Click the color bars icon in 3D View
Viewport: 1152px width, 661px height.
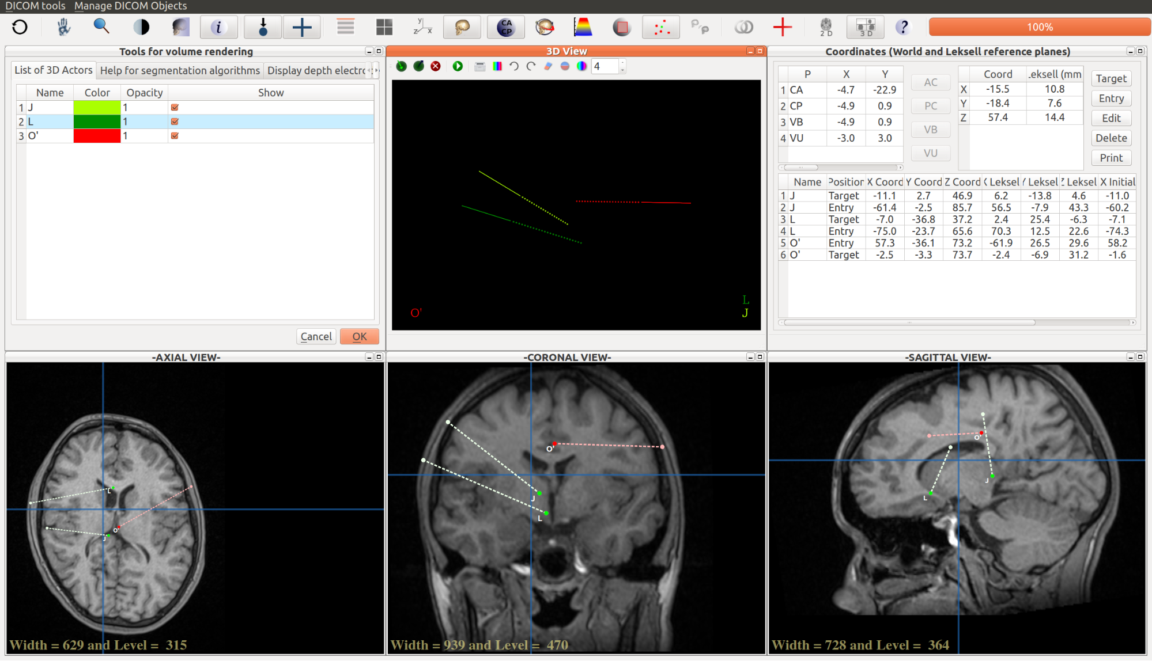[497, 66]
